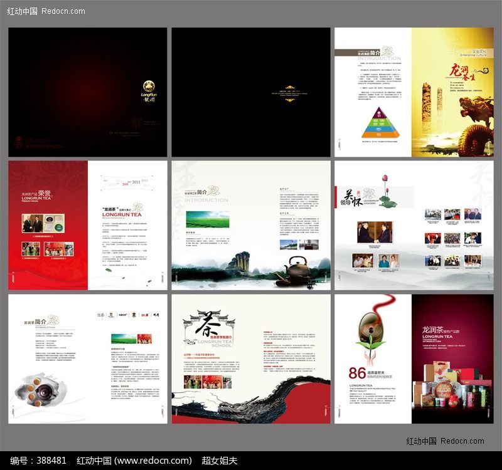Screen dimensions: 502x470
Task: Click the www.redocn.com link in the bottom bar
Action: click(153, 461)
